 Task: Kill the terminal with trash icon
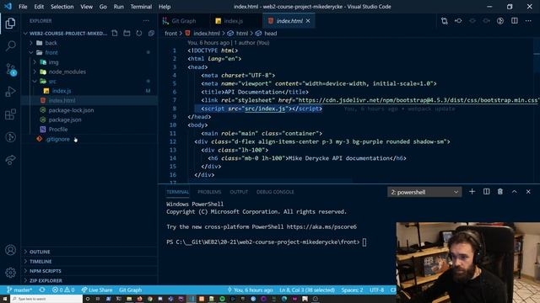500,192
